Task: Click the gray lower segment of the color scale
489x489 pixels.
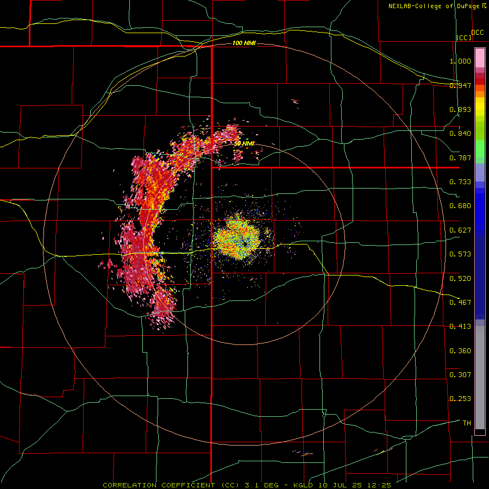Action: tap(480, 378)
